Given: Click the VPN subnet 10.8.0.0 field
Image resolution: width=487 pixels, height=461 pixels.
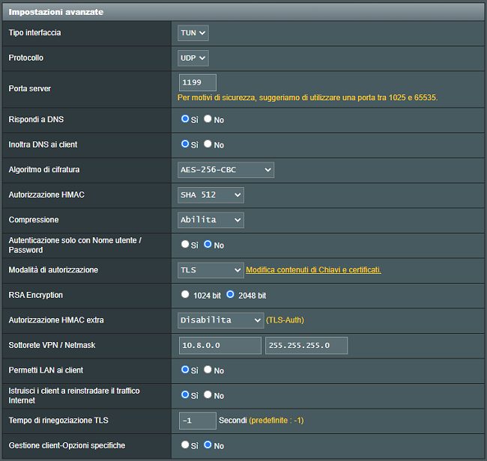Looking at the screenshot, I should (220, 345).
